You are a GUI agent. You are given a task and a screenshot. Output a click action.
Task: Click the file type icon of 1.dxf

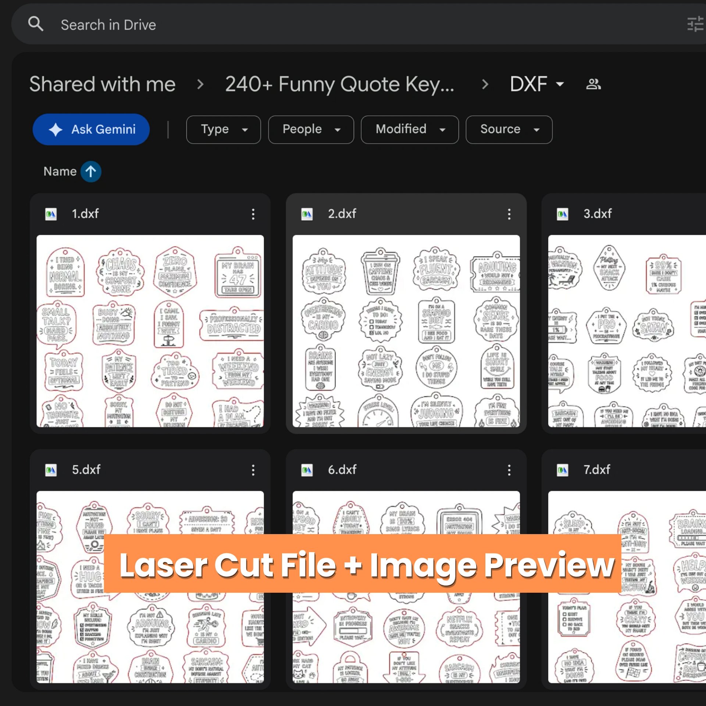(51, 214)
